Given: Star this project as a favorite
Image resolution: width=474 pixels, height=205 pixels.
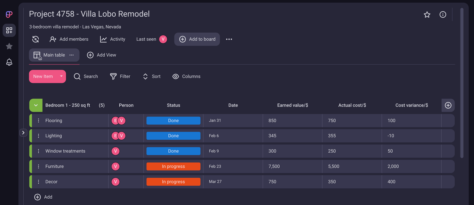Looking at the screenshot, I should coord(427,15).
